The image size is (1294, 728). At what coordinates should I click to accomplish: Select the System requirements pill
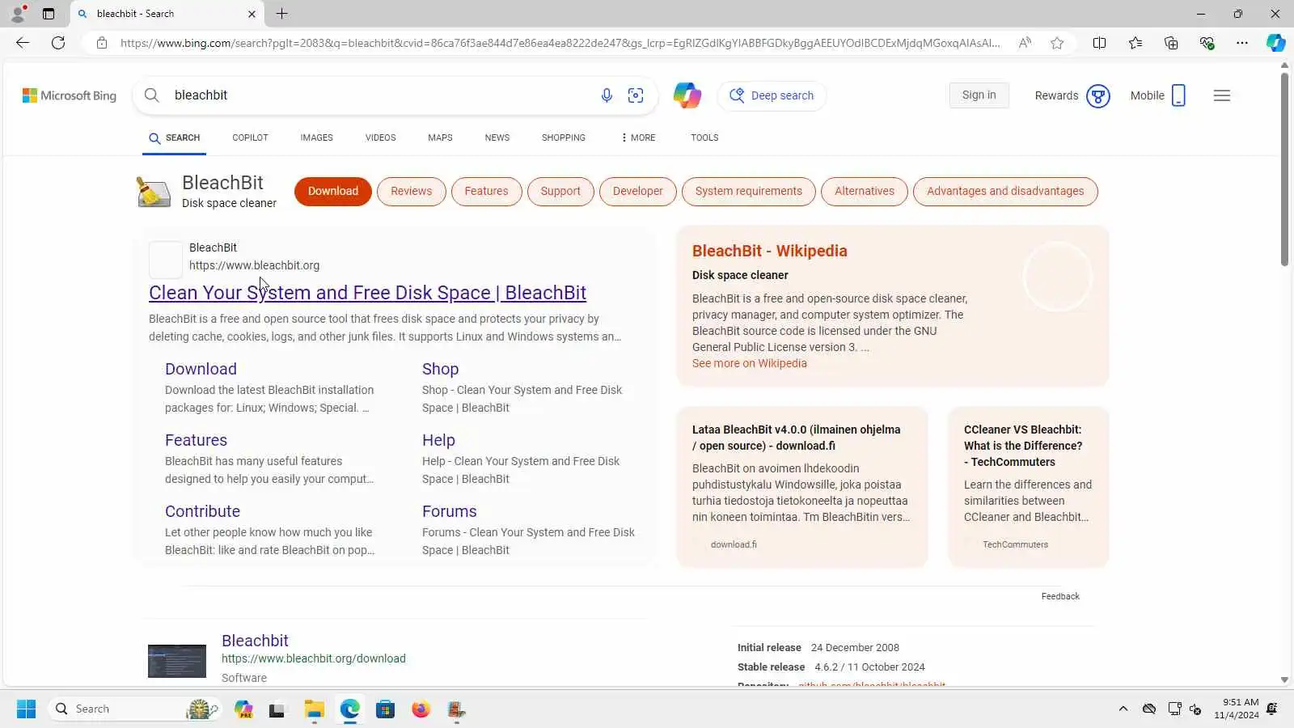point(748,192)
